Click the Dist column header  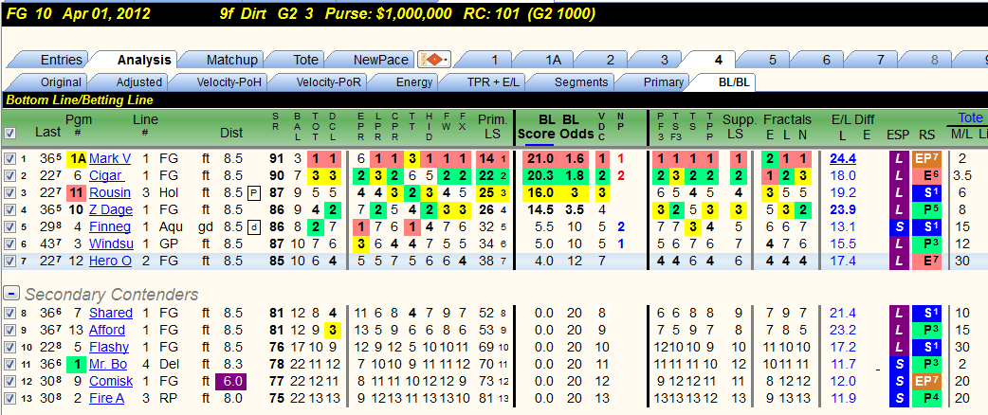click(231, 134)
